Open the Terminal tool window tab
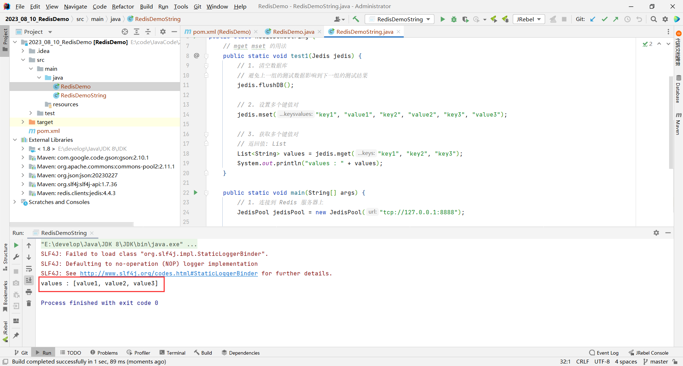Viewport: 683px width, 366px height. (173, 352)
